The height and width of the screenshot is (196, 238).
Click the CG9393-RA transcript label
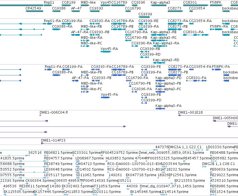pyautogui.click(x=100, y=21)
